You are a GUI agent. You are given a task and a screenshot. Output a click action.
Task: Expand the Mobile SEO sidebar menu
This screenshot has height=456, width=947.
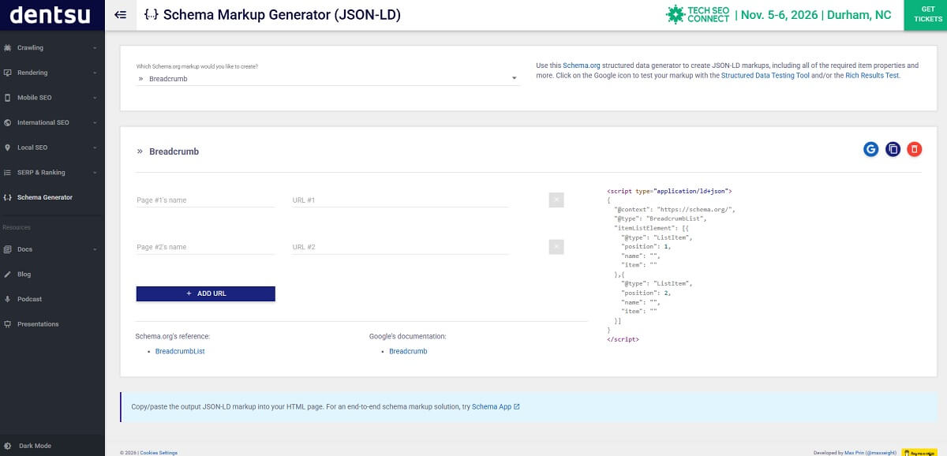coord(52,98)
